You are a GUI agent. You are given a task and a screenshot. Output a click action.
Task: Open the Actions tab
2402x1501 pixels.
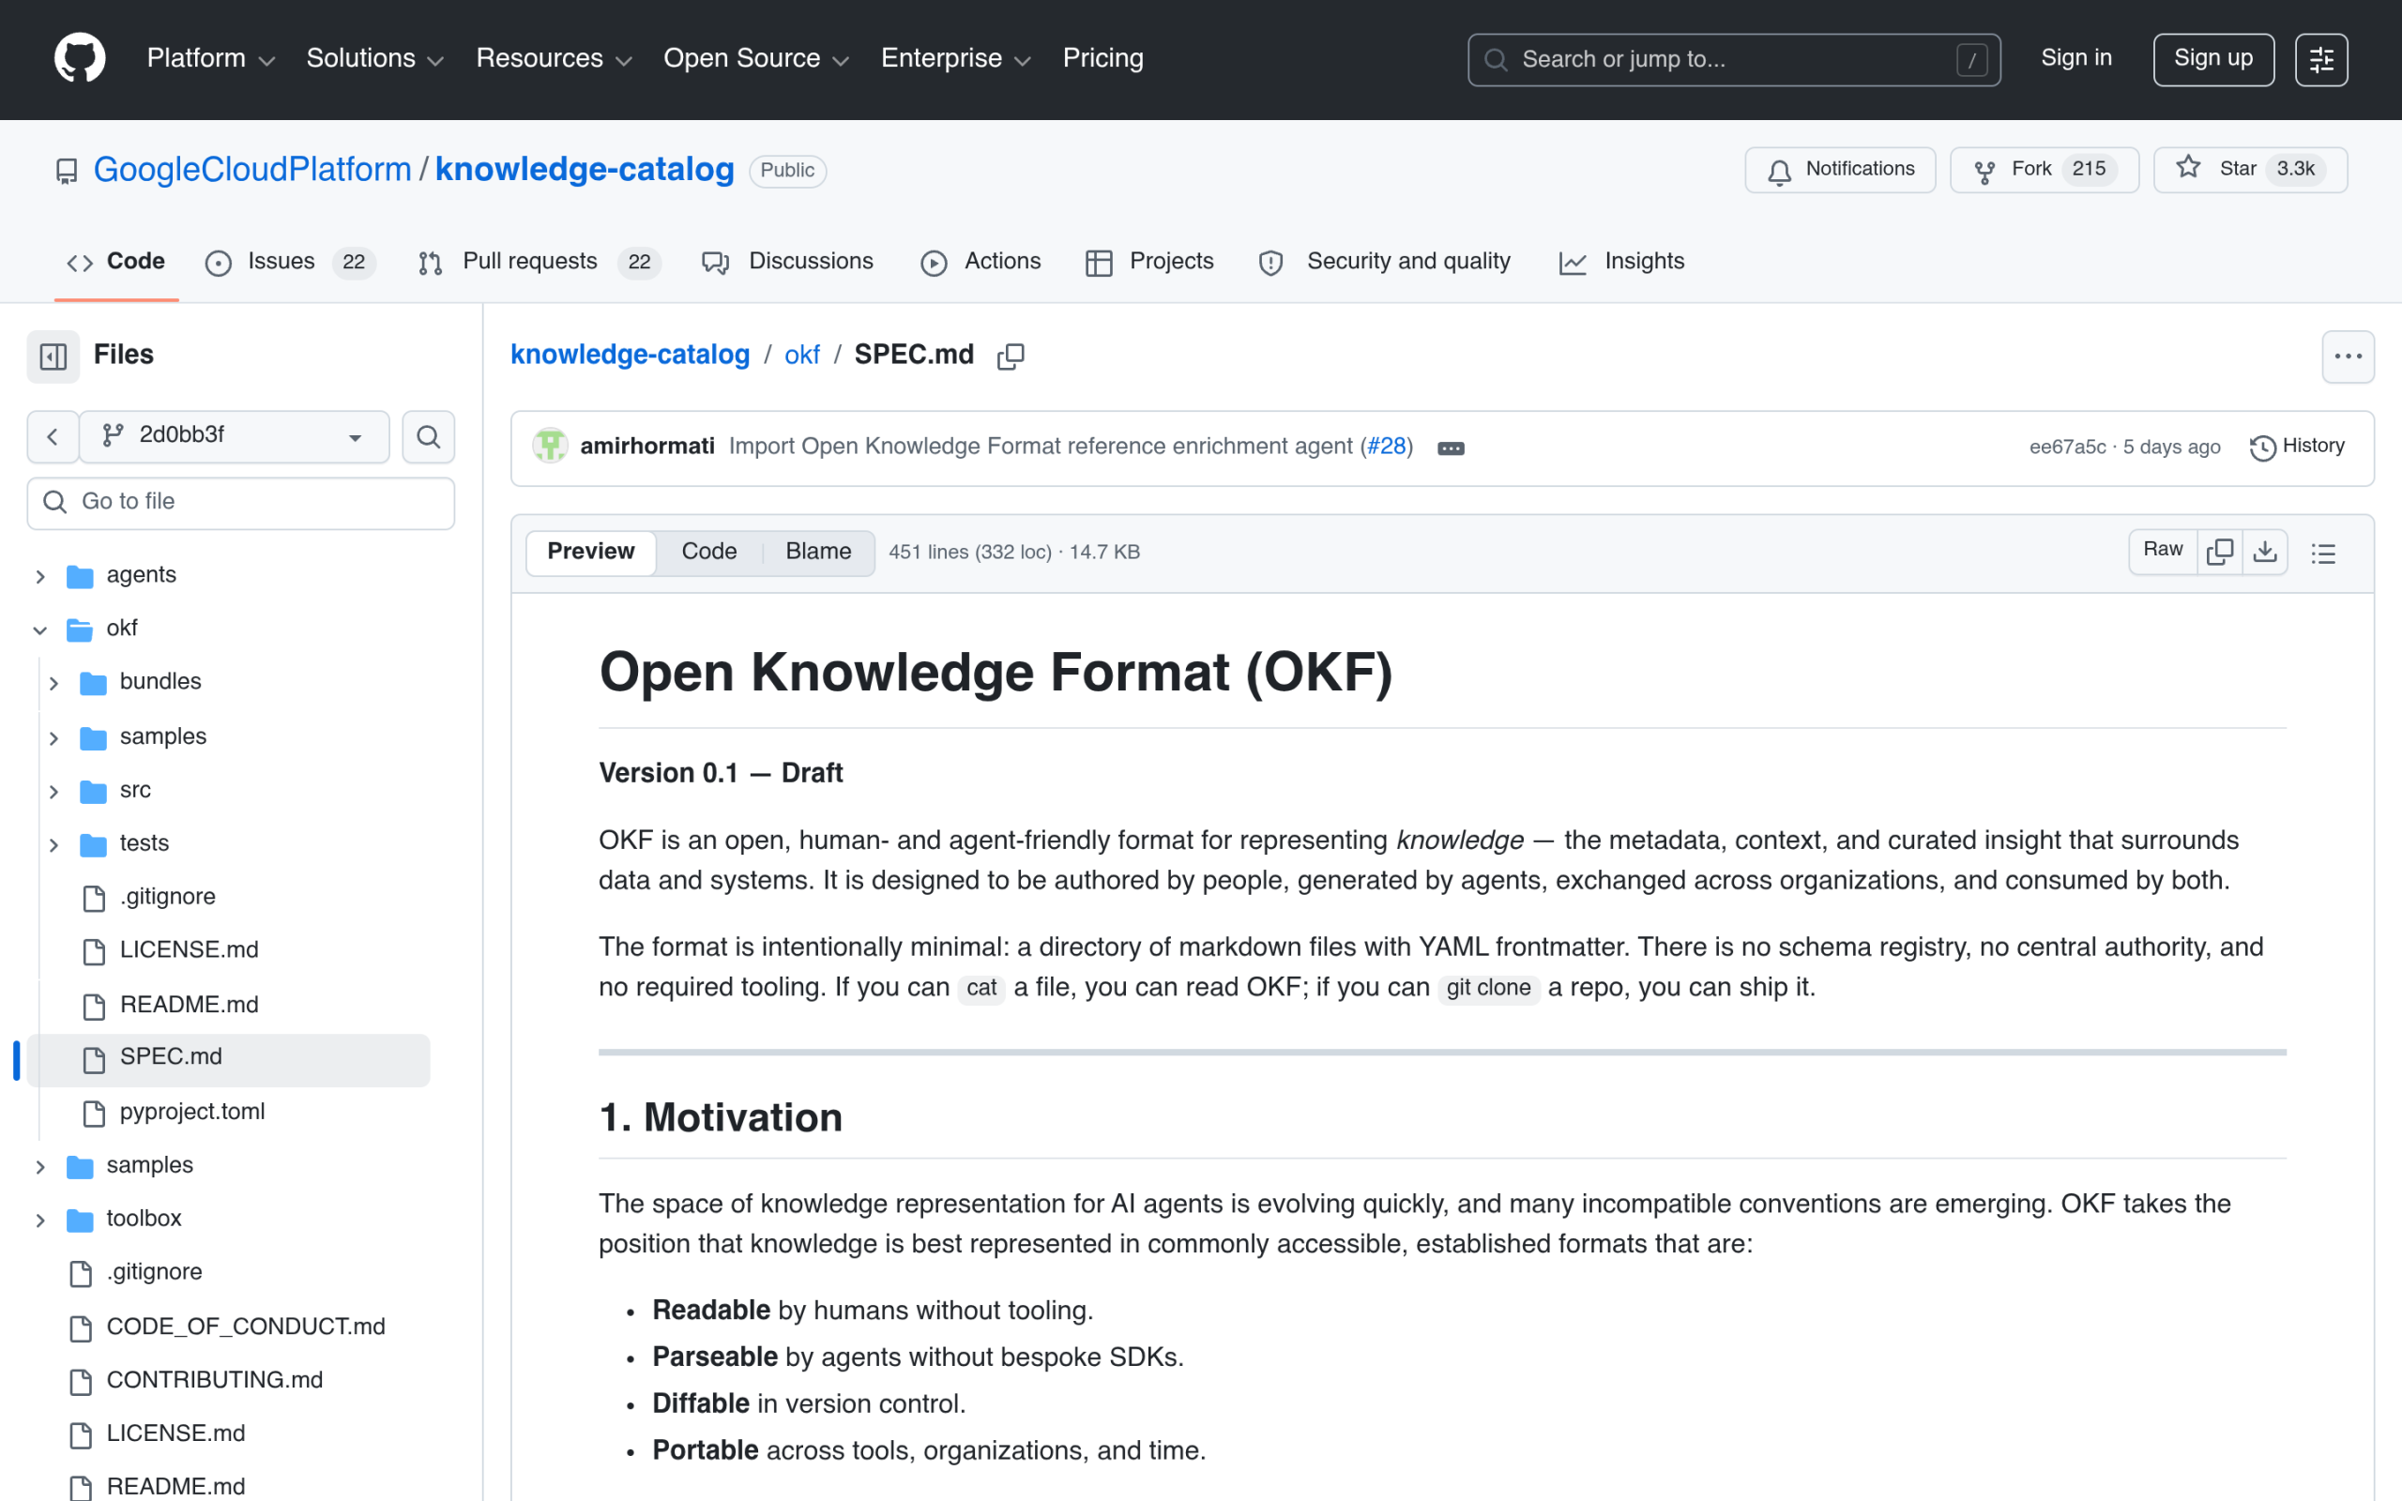[981, 262]
